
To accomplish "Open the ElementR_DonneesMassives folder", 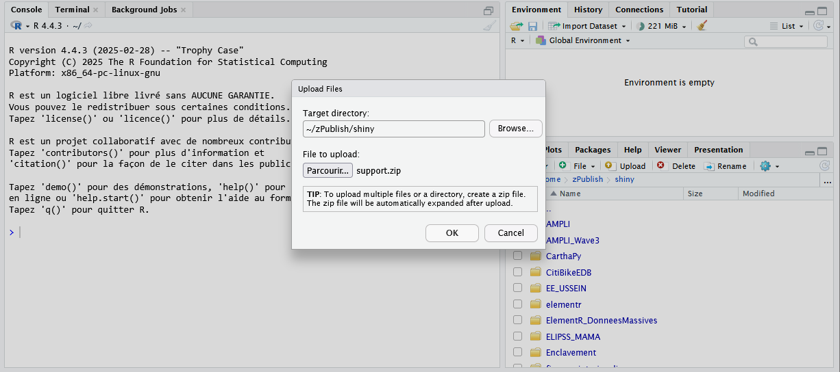I will pyautogui.click(x=601, y=321).
